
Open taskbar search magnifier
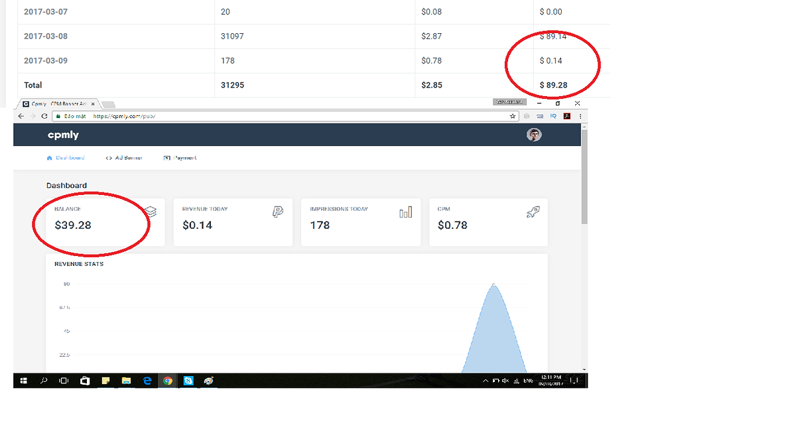[x=44, y=381]
